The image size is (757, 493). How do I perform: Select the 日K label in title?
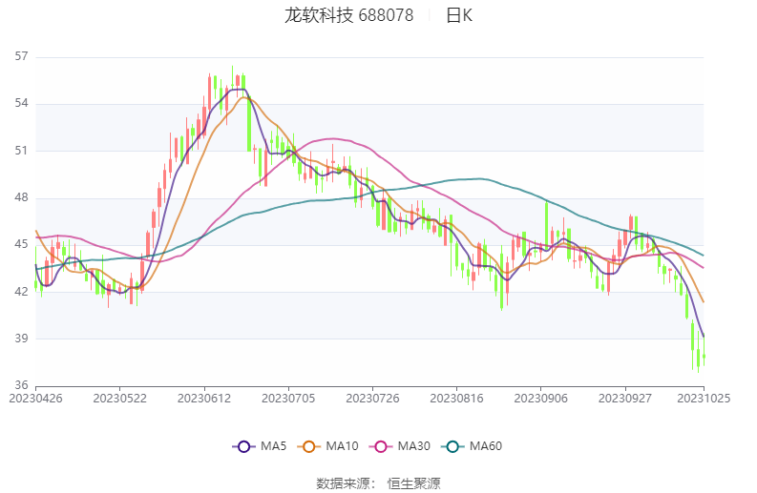coord(458,15)
